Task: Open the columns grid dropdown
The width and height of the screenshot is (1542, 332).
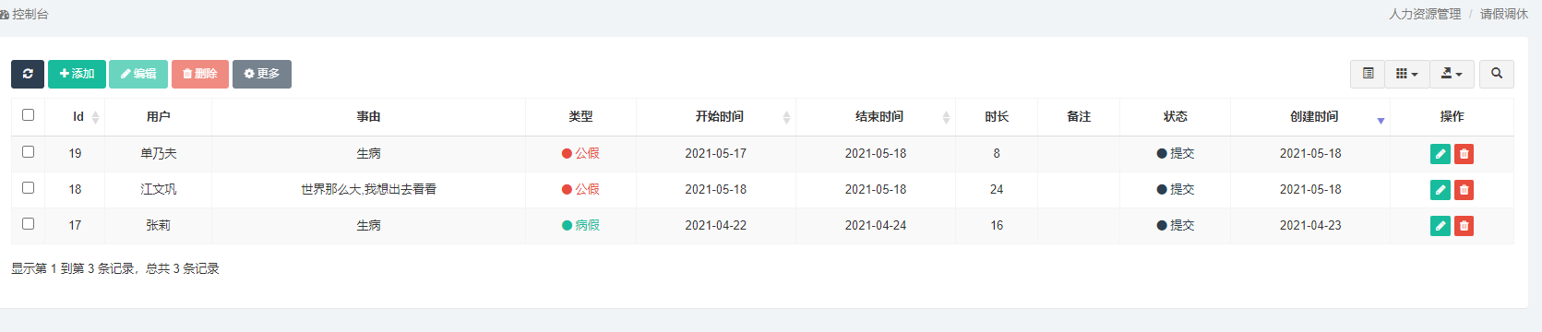Action: [x=1406, y=74]
